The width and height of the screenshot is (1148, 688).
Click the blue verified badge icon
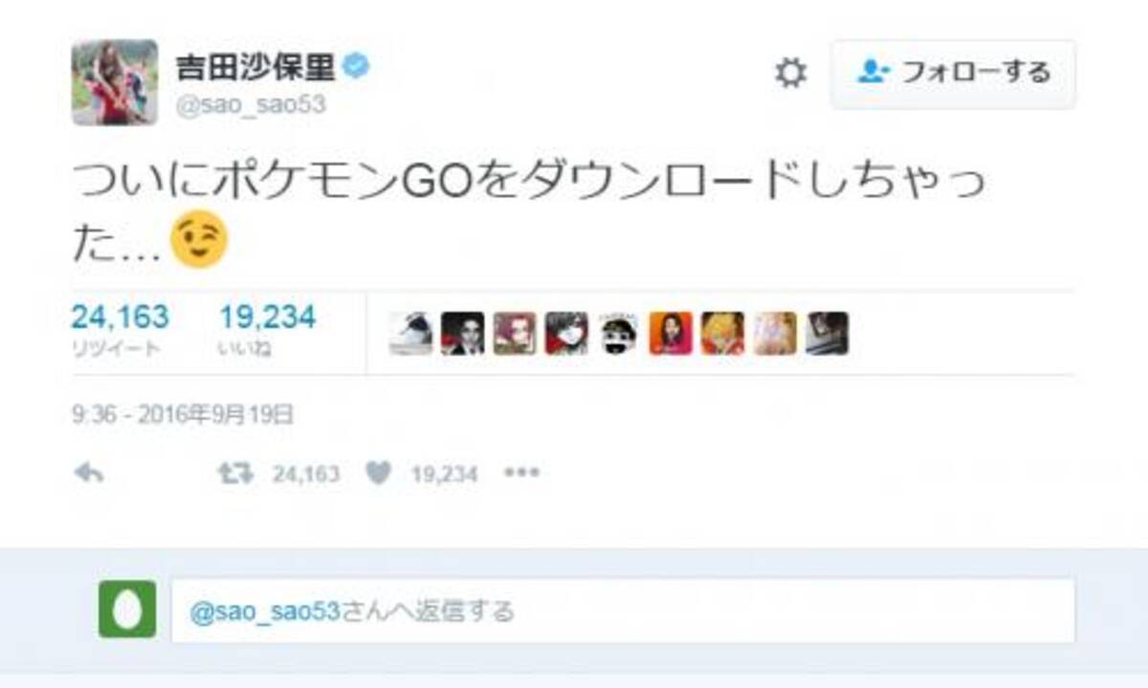point(358,68)
